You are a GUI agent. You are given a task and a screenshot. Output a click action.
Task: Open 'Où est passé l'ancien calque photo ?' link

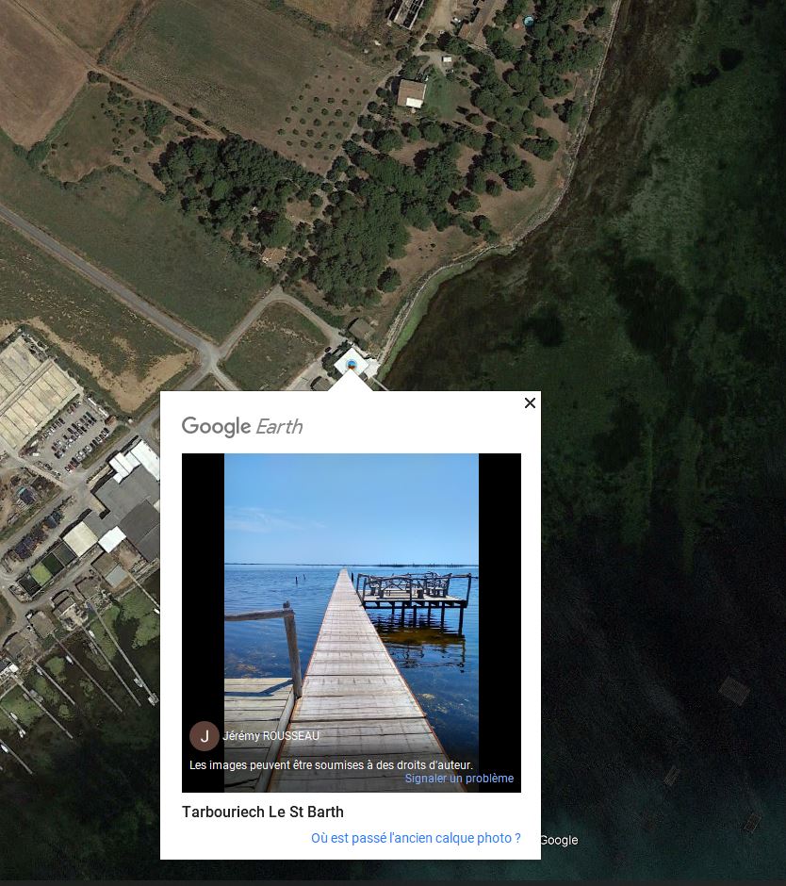pos(416,837)
